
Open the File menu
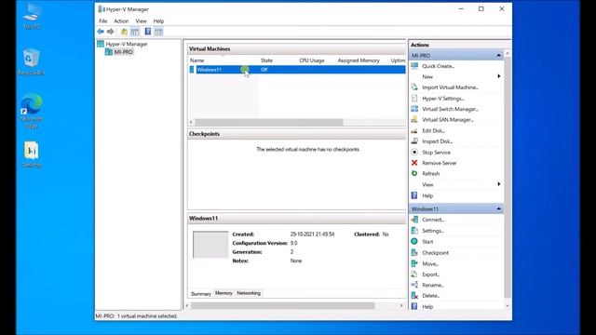(x=103, y=21)
